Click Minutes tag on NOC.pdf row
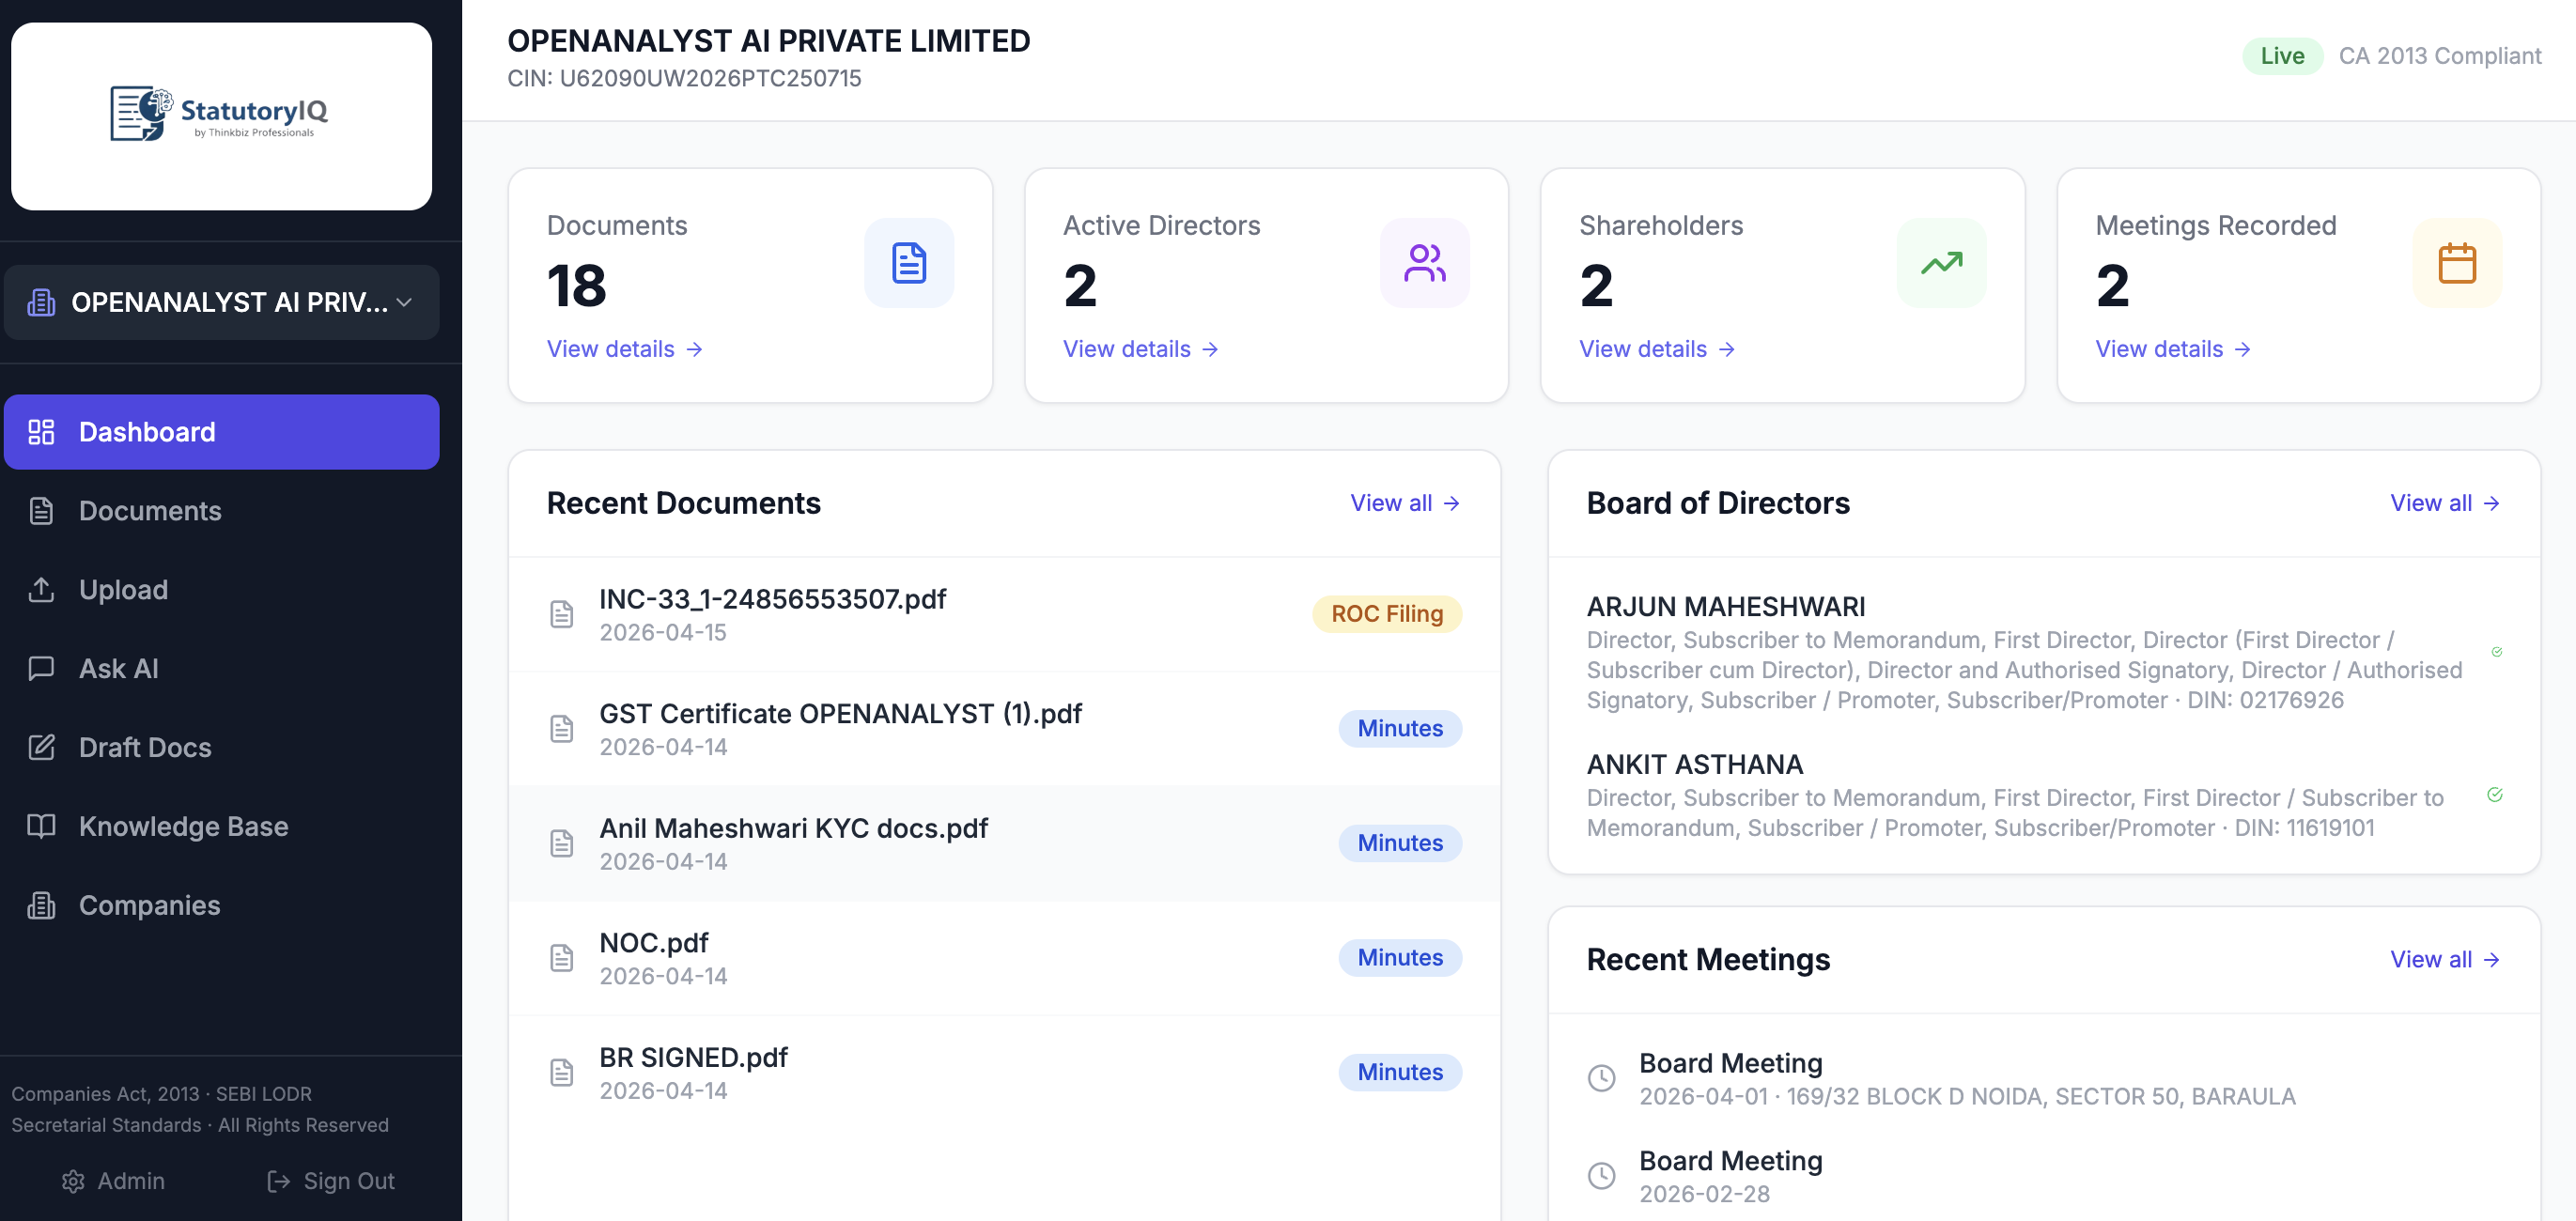 point(1400,958)
